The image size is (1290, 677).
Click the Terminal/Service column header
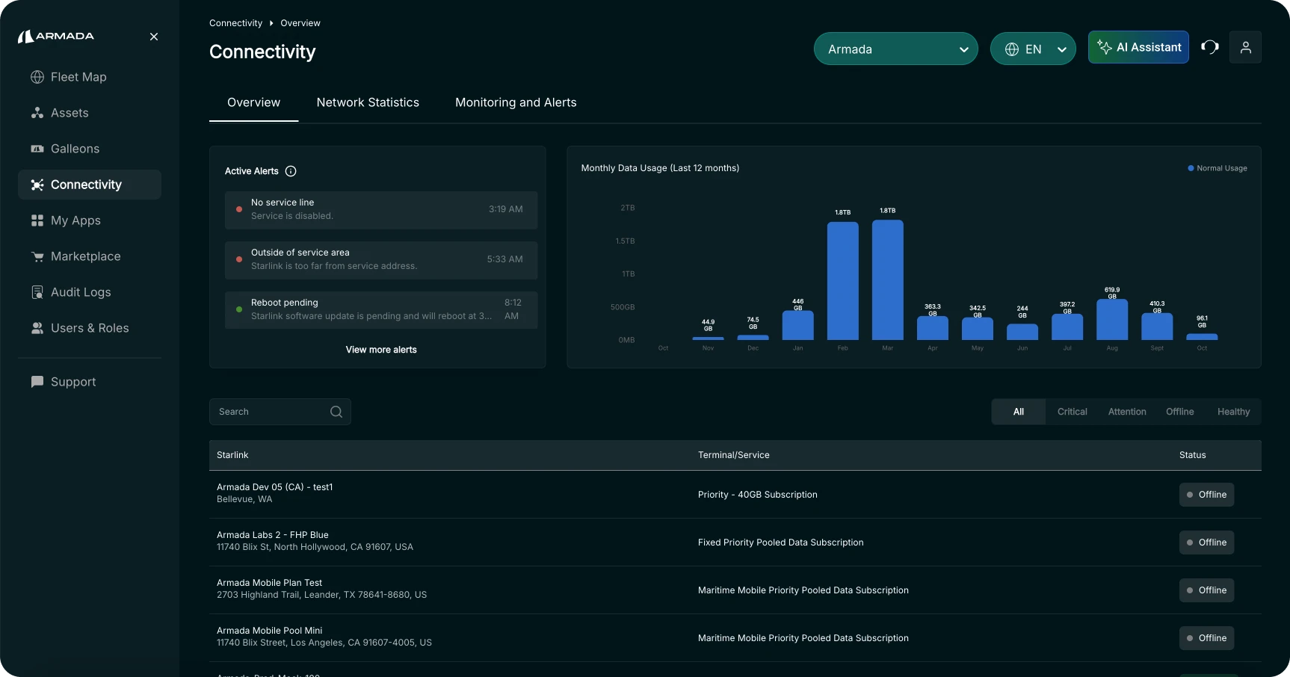click(x=734, y=455)
